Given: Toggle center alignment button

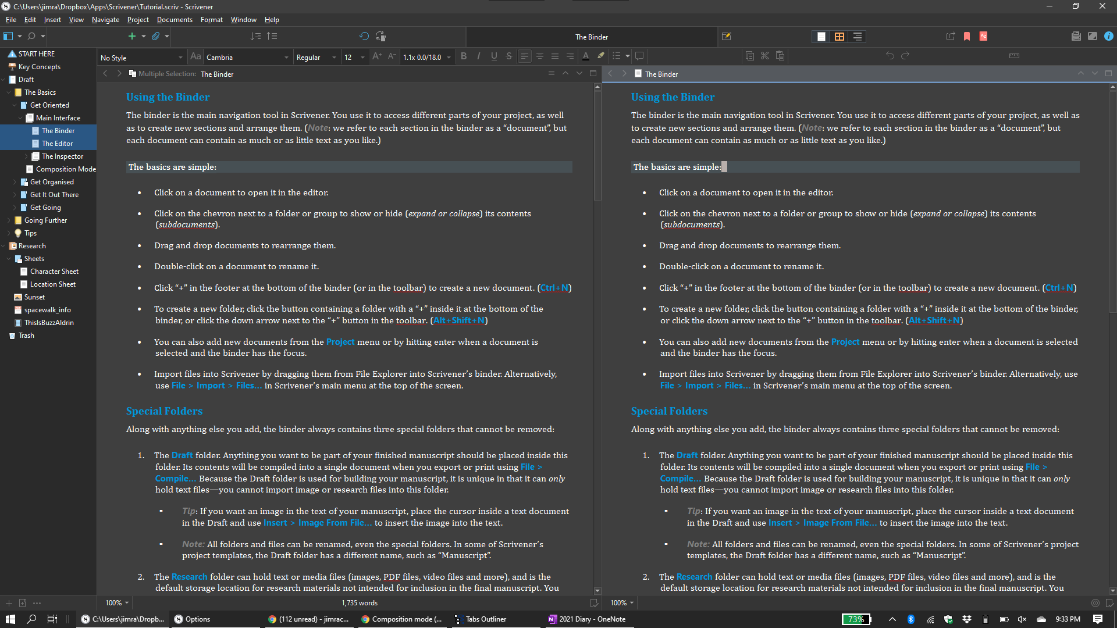Looking at the screenshot, I should (540, 56).
